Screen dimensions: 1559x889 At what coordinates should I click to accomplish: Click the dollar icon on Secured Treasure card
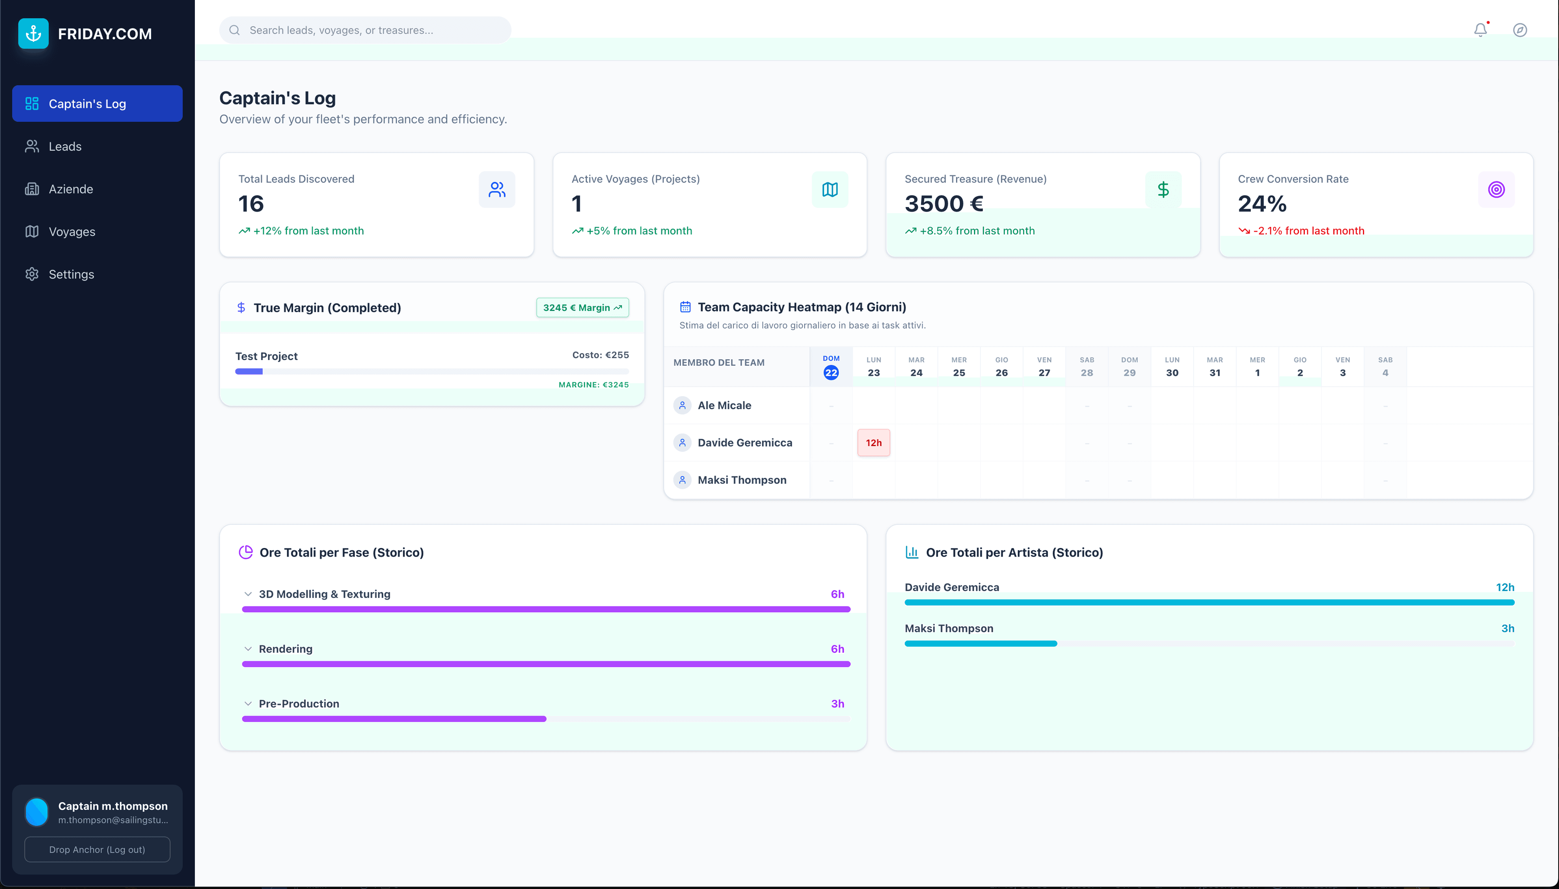[1163, 189]
